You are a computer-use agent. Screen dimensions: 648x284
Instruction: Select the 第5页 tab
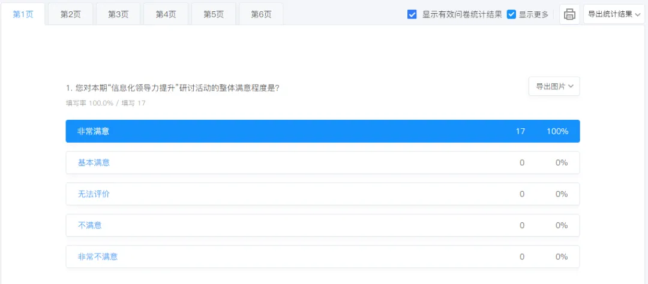(213, 14)
